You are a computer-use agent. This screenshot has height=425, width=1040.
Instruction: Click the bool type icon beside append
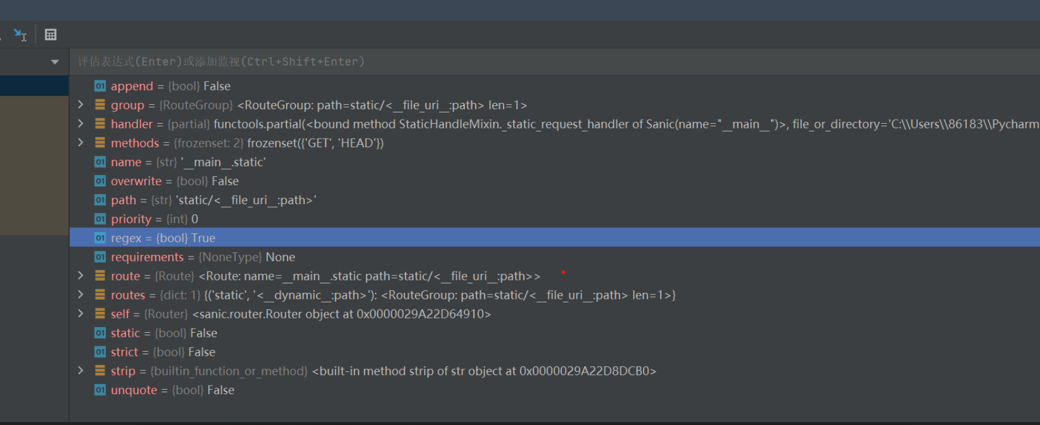pos(100,86)
